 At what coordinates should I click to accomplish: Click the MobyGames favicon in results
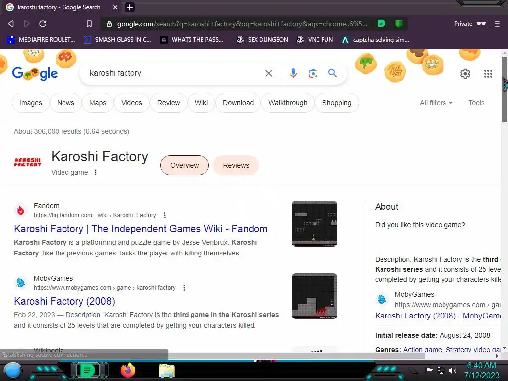tap(21, 283)
